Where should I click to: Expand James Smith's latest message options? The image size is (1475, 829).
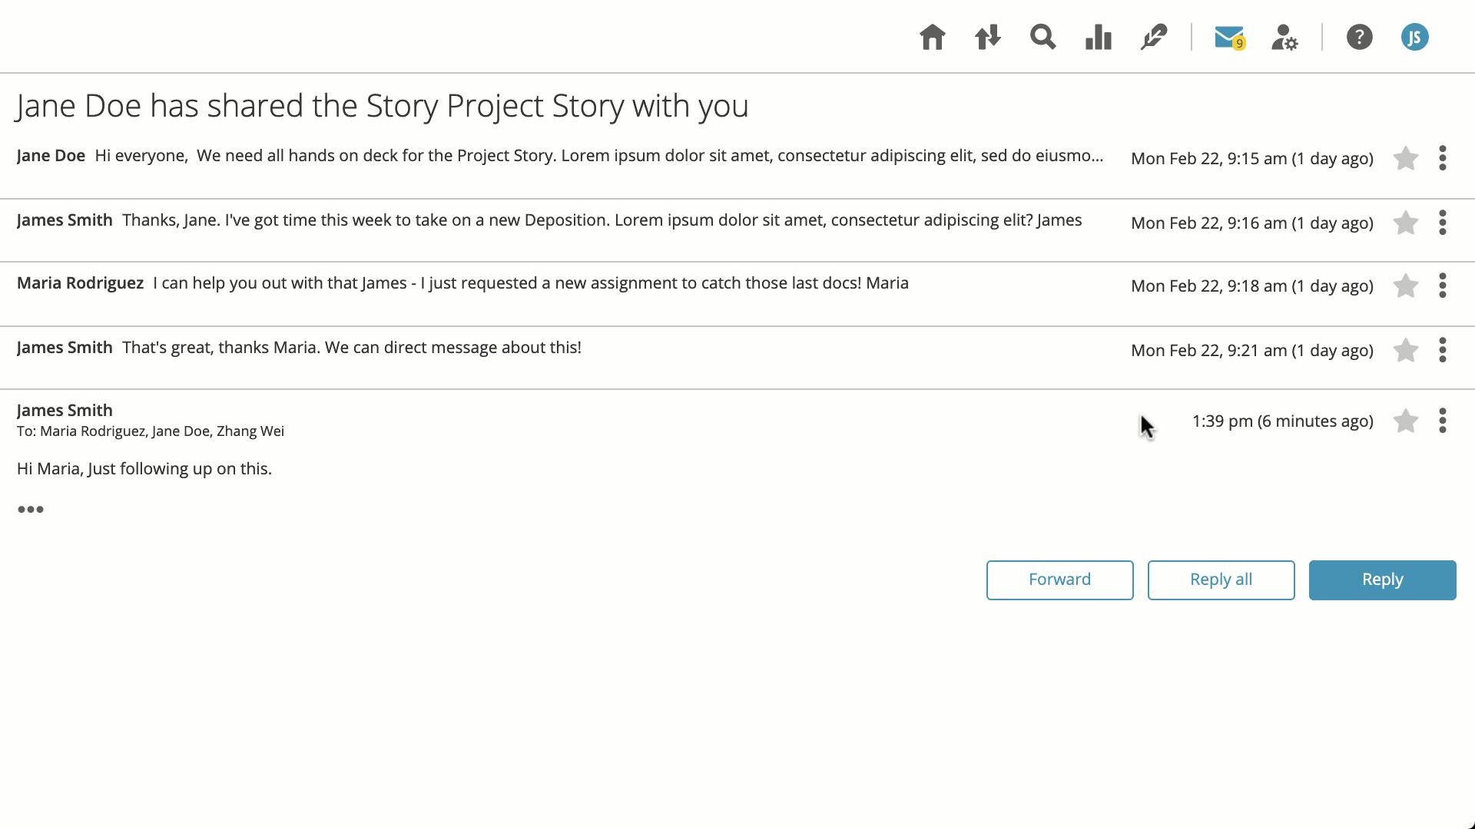(x=1443, y=420)
